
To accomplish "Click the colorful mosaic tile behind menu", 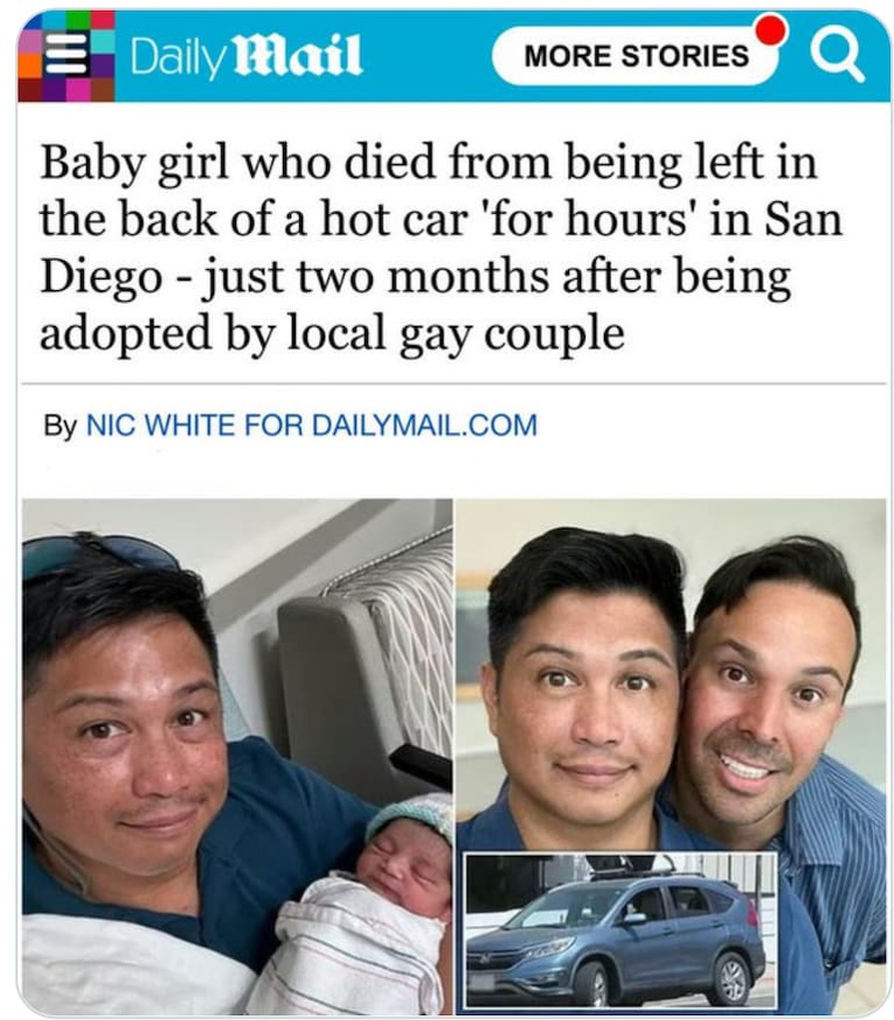I will [x=67, y=57].
